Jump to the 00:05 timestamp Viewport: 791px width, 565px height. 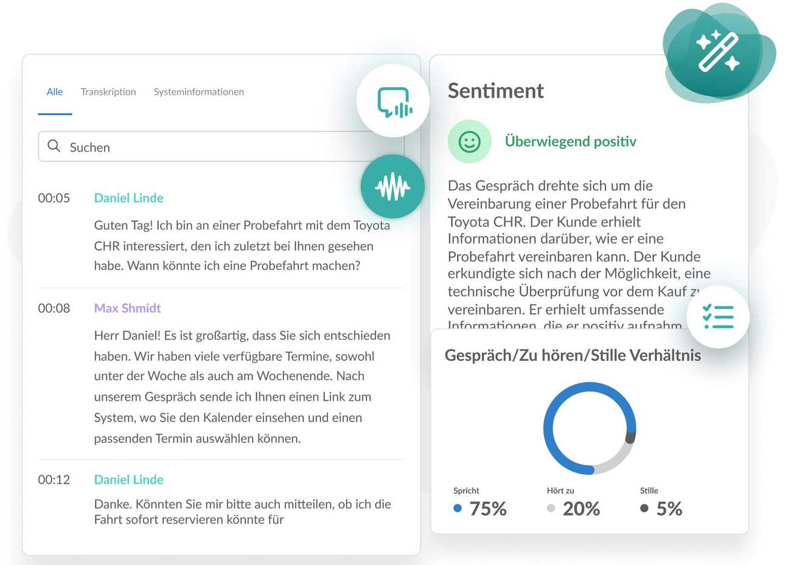point(54,198)
